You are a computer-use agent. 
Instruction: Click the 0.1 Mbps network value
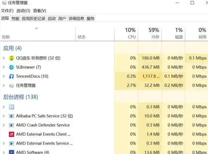(x=198, y=58)
